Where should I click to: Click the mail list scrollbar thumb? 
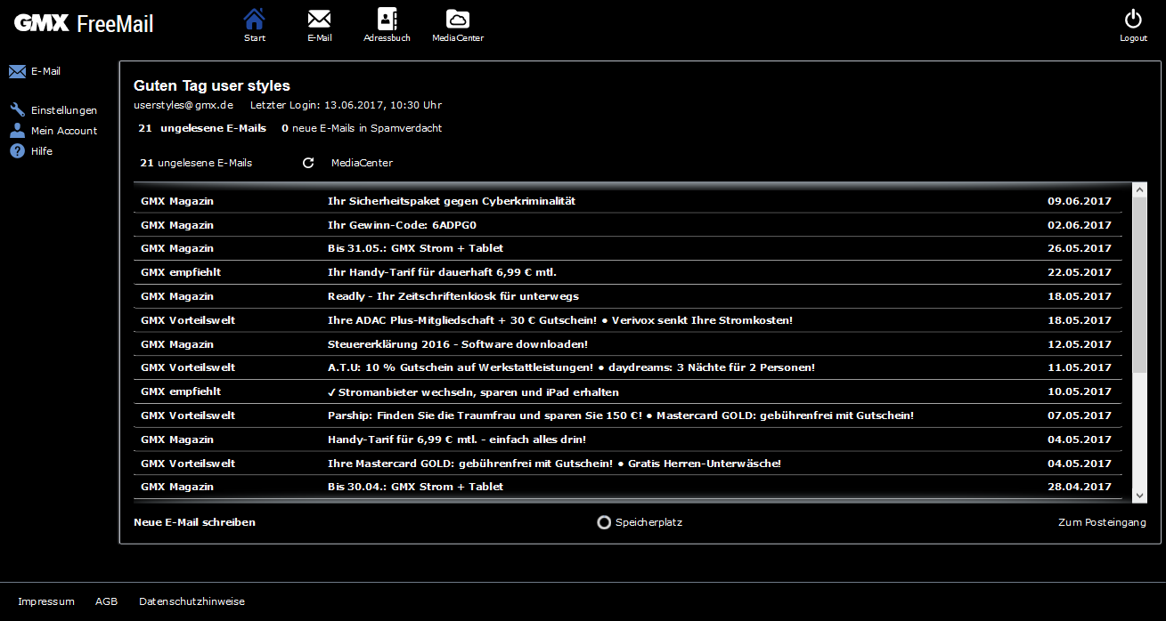point(1139,285)
